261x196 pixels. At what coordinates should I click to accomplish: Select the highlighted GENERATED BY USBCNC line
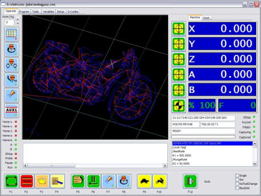212,143
